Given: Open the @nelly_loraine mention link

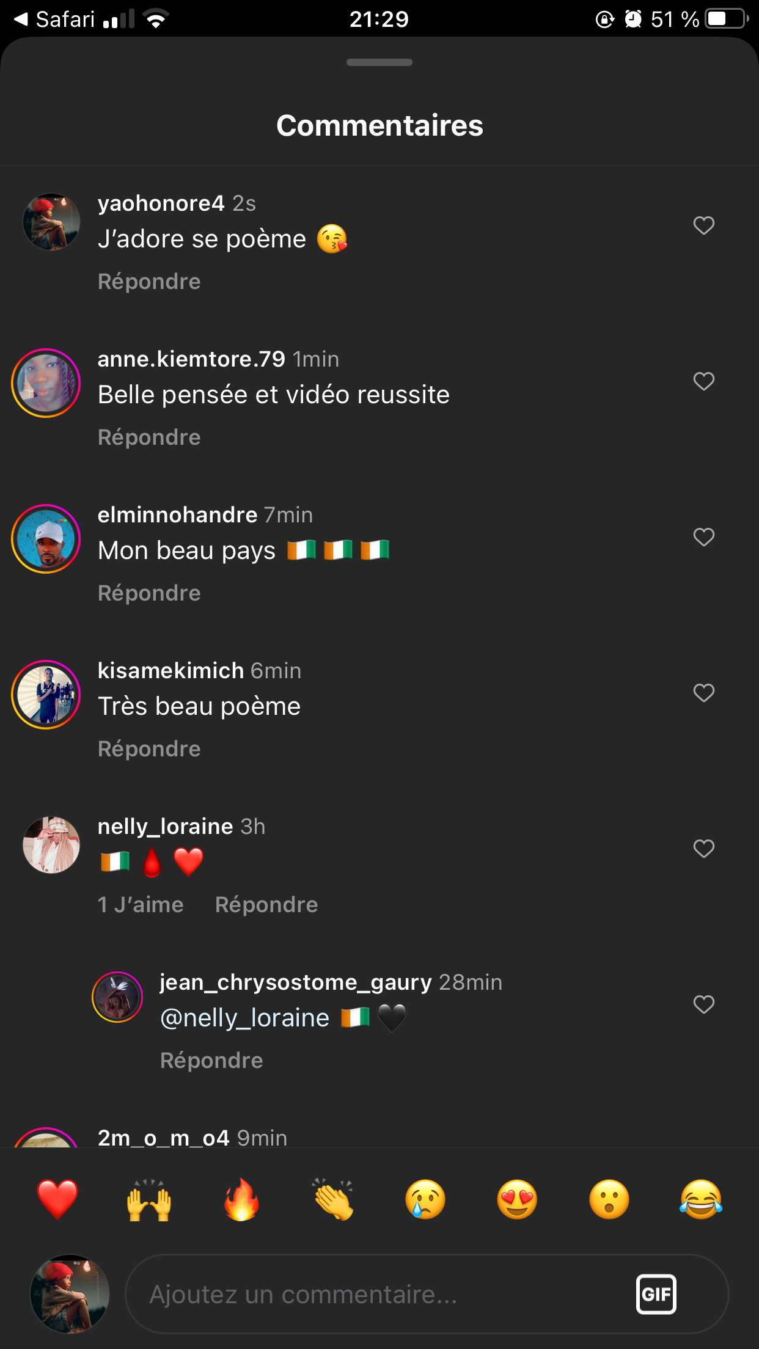Looking at the screenshot, I should coord(244,1018).
